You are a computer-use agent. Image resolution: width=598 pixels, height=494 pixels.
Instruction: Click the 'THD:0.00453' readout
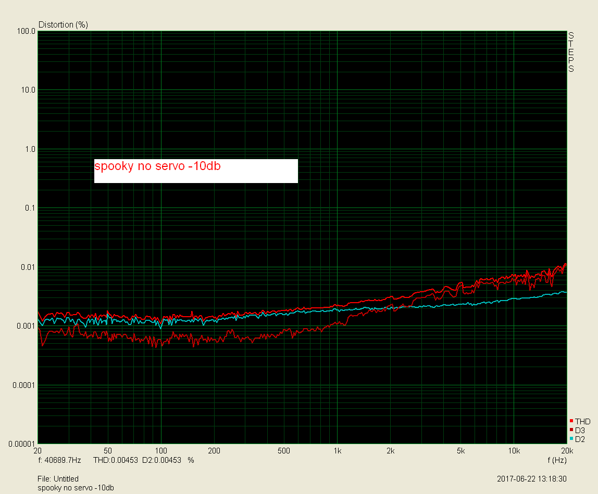pos(116,460)
